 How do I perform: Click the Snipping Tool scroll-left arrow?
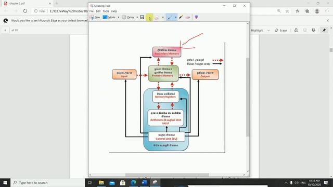(x=90, y=175)
